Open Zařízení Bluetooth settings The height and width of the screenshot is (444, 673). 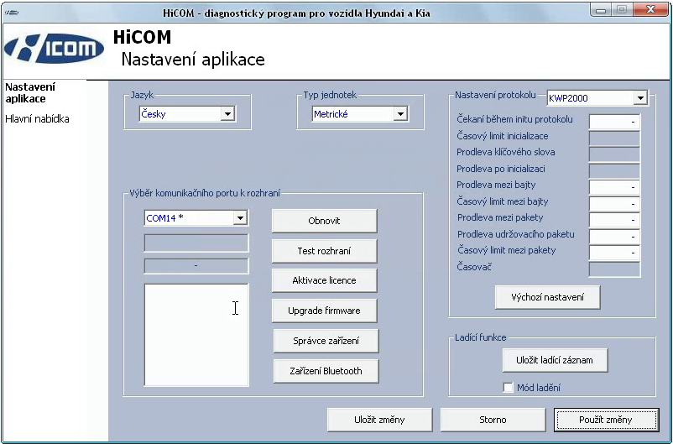(326, 371)
